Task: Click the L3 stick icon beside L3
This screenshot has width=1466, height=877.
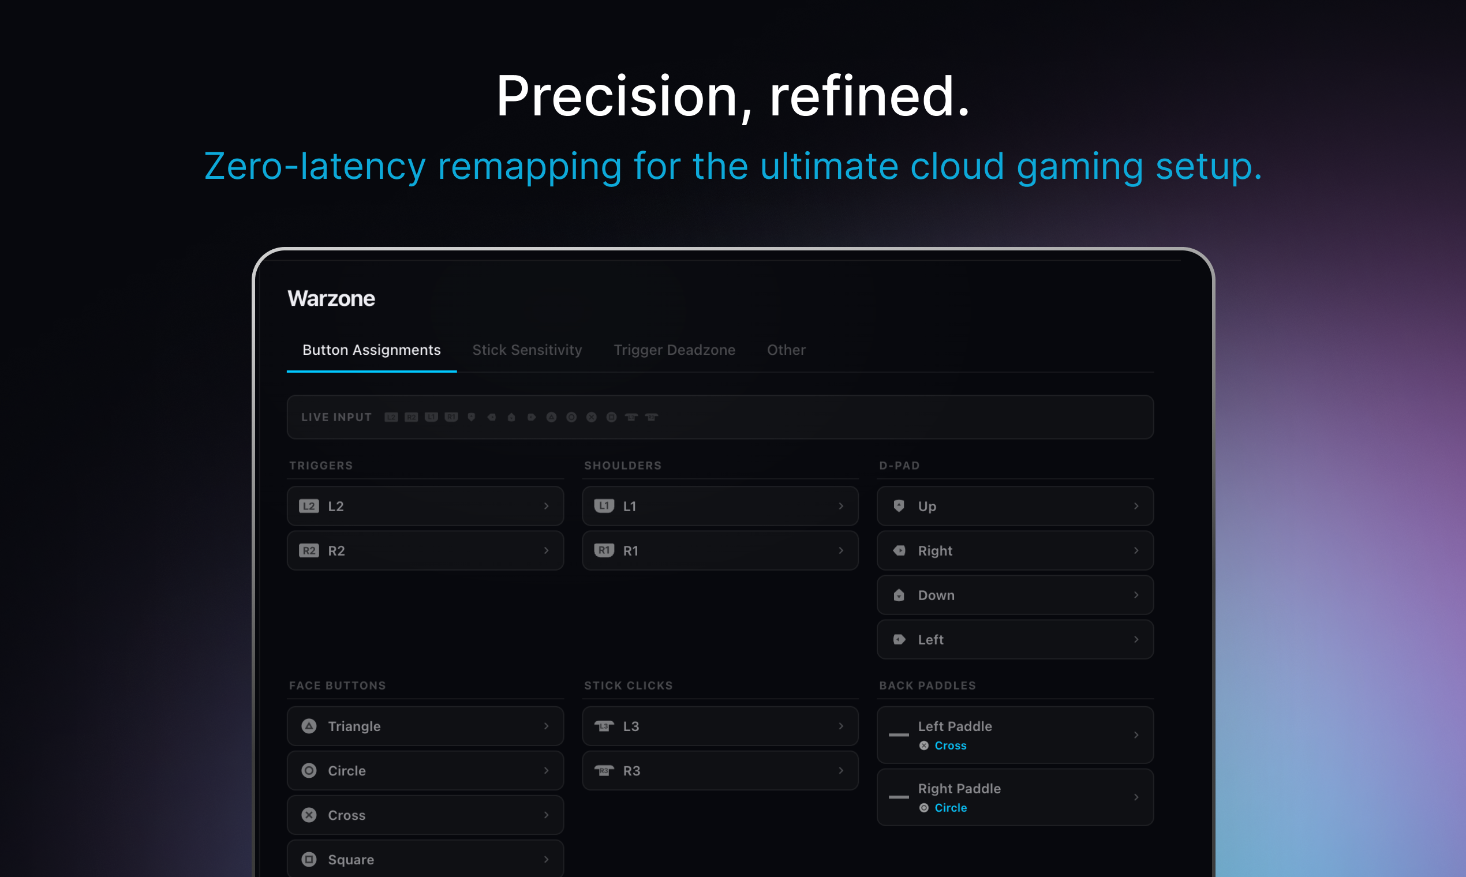Action: [604, 726]
